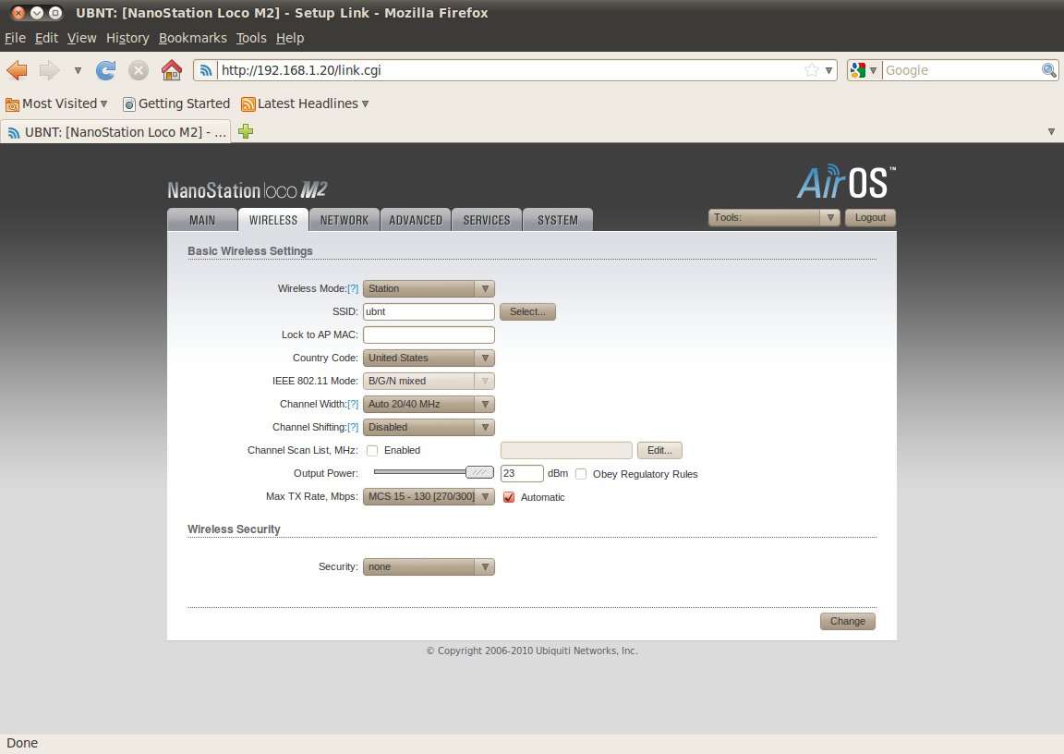The image size is (1064, 754).
Task: Click the Stop loading icon
Action: click(139, 70)
